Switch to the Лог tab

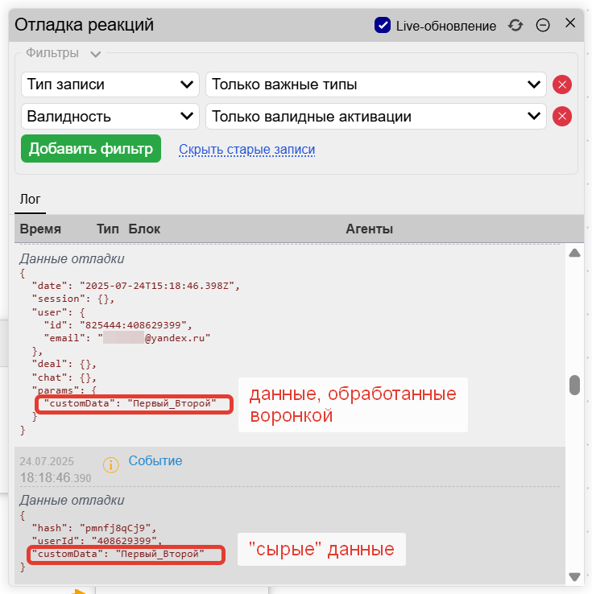tap(30, 199)
